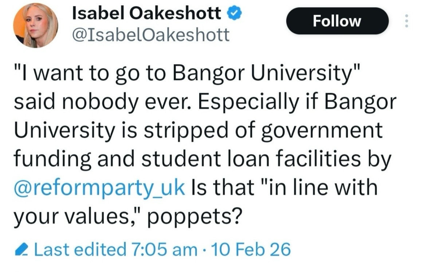Viewport: 429px width, 272px height.
Task: Open Isabel Oakeshott's profile picture
Action: tap(35, 28)
